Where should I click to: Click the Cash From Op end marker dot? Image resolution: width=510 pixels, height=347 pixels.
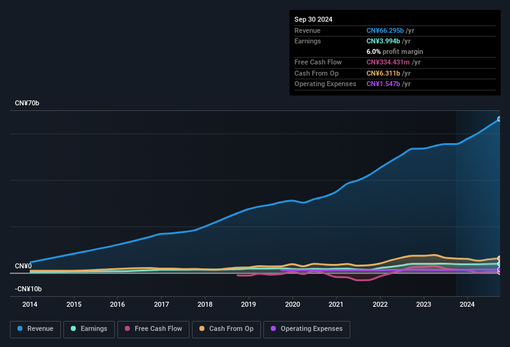point(499,258)
